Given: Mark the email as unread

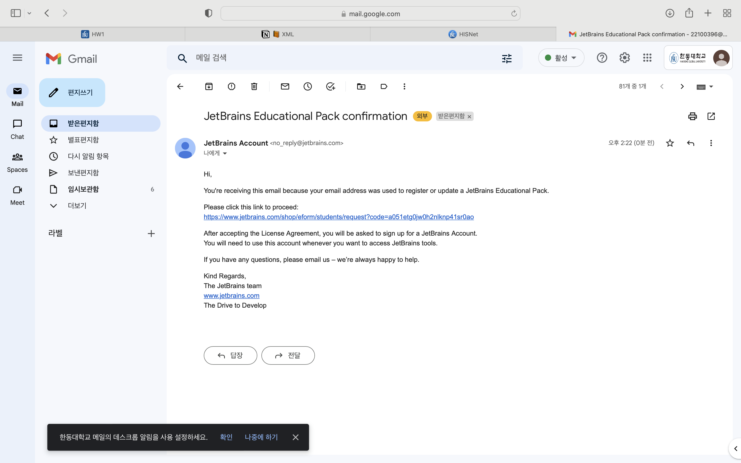Looking at the screenshot, I should coord(285,86).
